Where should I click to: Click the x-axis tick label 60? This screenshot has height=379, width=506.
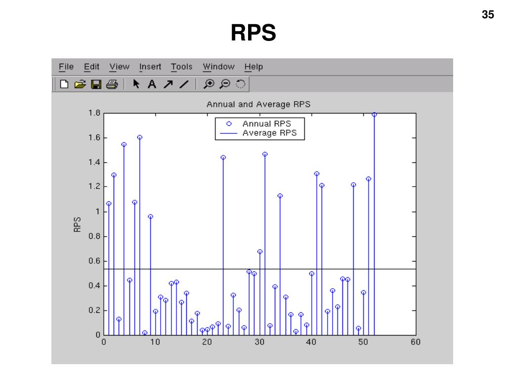pos(416,342)
